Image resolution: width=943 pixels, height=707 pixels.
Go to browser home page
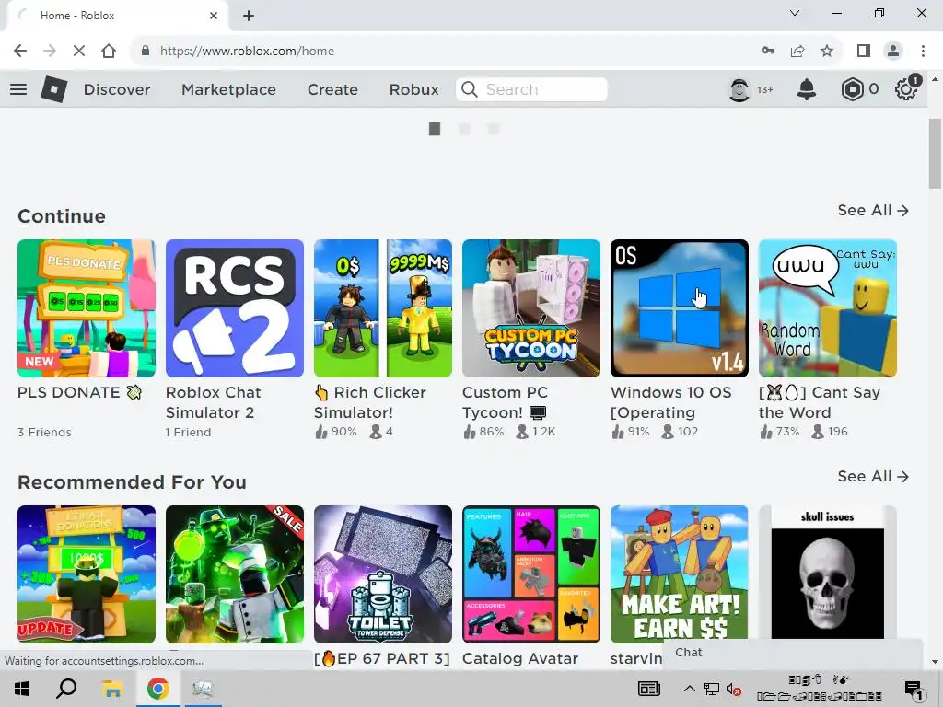[x=109, y=51]
